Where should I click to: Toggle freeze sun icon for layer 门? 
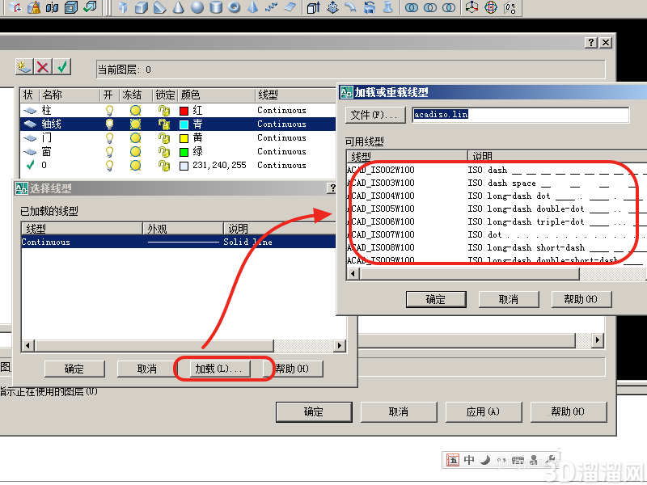(135, 137)
